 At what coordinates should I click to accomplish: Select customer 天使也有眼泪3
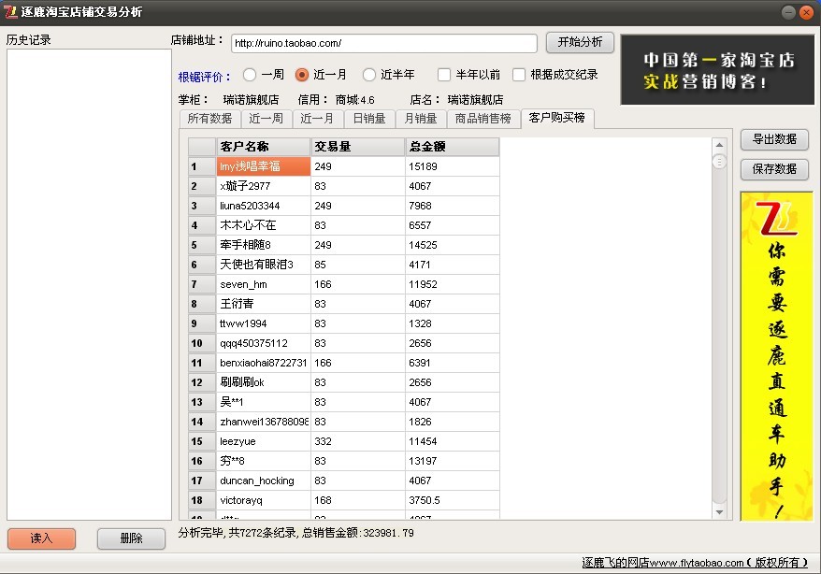point(264,265)
